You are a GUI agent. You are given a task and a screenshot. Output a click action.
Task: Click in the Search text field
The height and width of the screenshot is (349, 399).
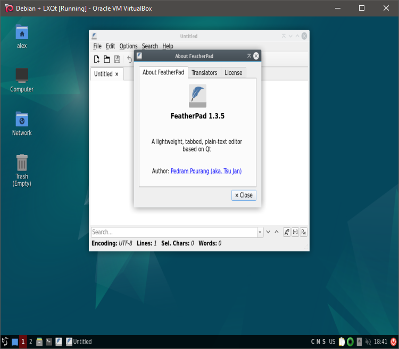point(174,232)
